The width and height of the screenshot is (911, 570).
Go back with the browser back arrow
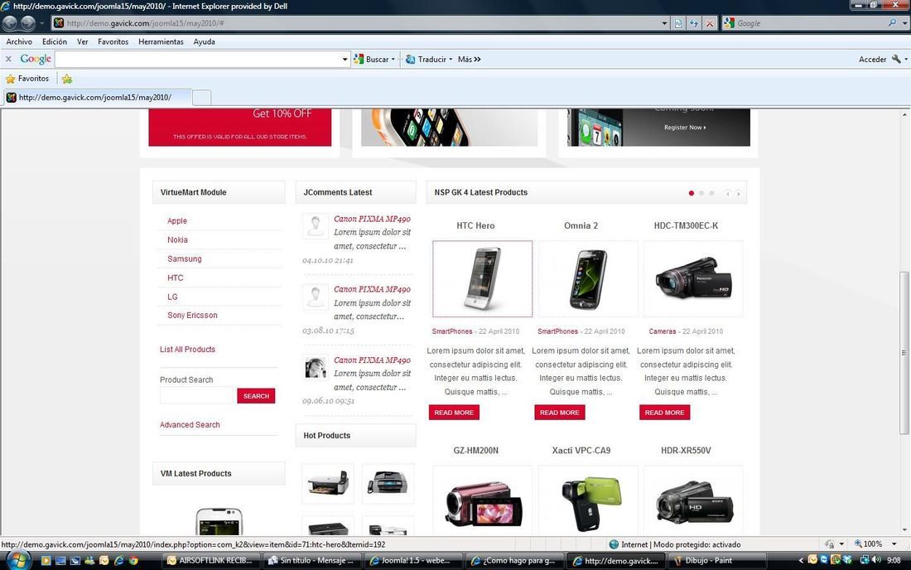coord(10,23)
